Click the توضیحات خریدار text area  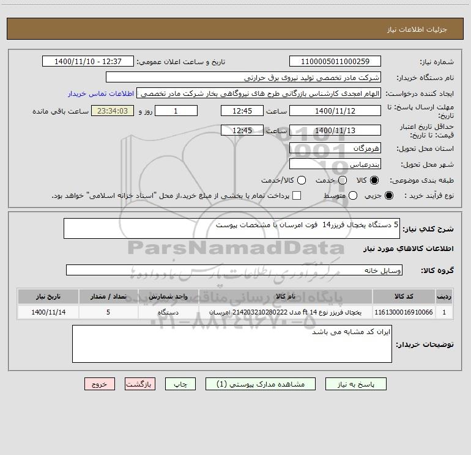tap(232, 344)
